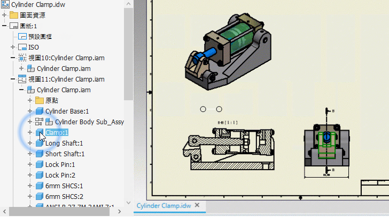Screen dimensions: 389x224
Task: Close the Cylinder Clamp.idw tab
Action: pos(197,205)
